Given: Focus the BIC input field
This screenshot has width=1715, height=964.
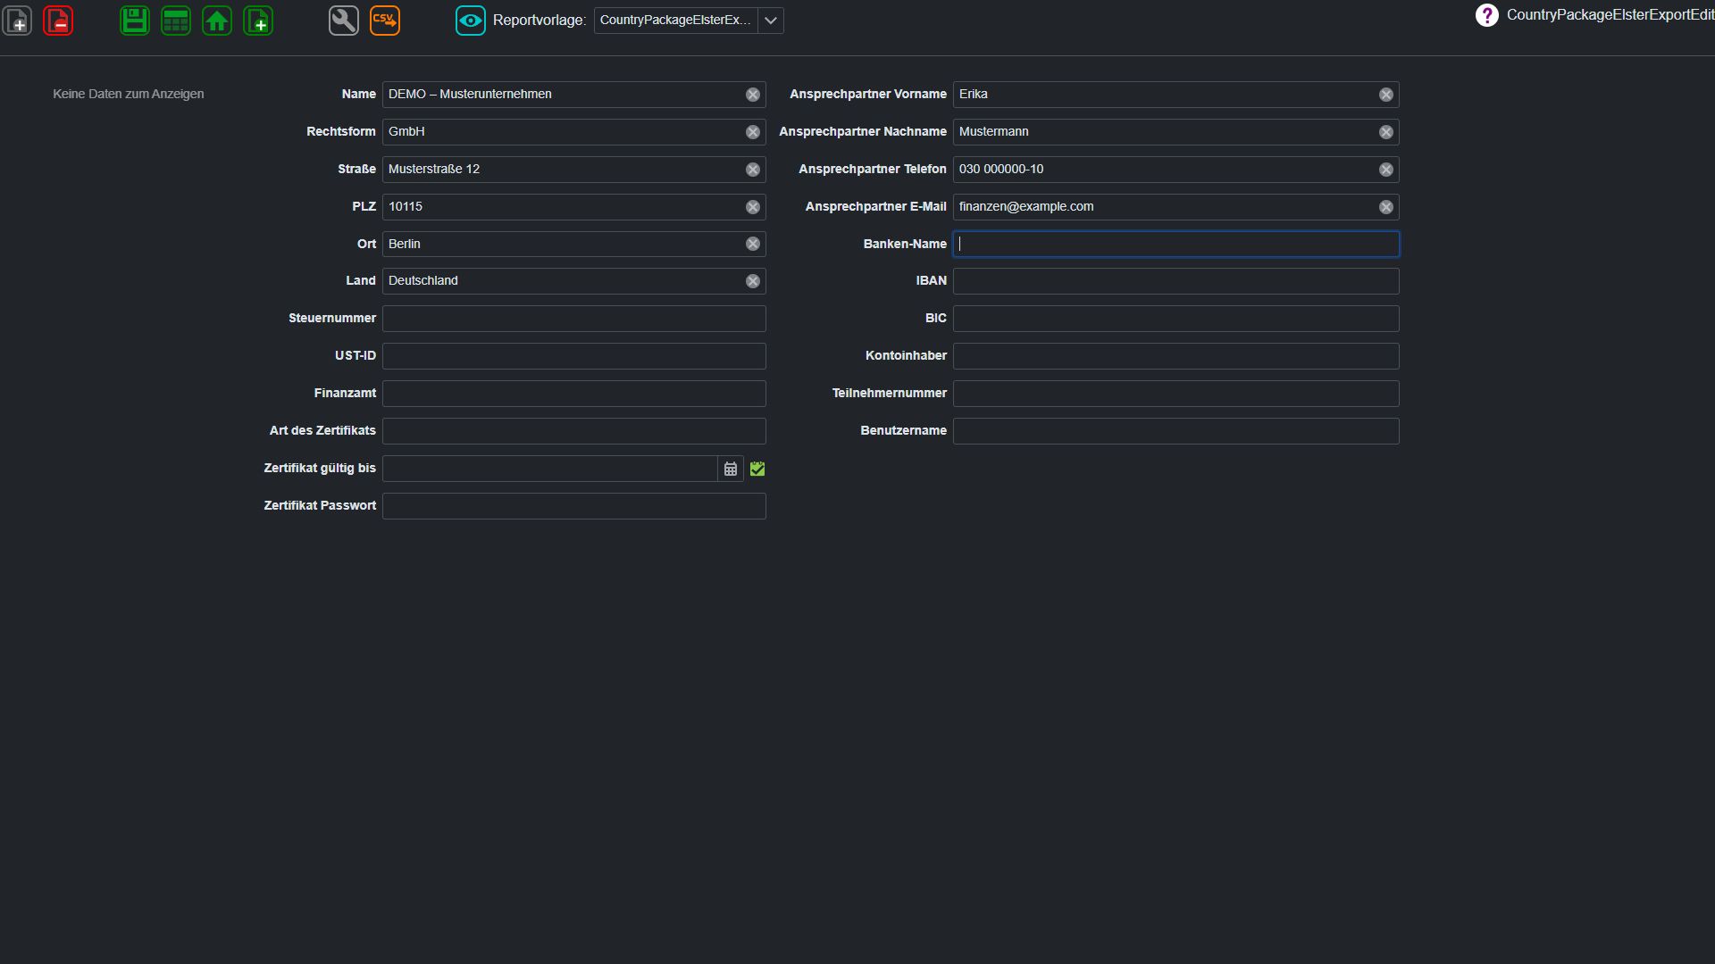Looking at the screenshot, I should click(x=1176, y=319).
